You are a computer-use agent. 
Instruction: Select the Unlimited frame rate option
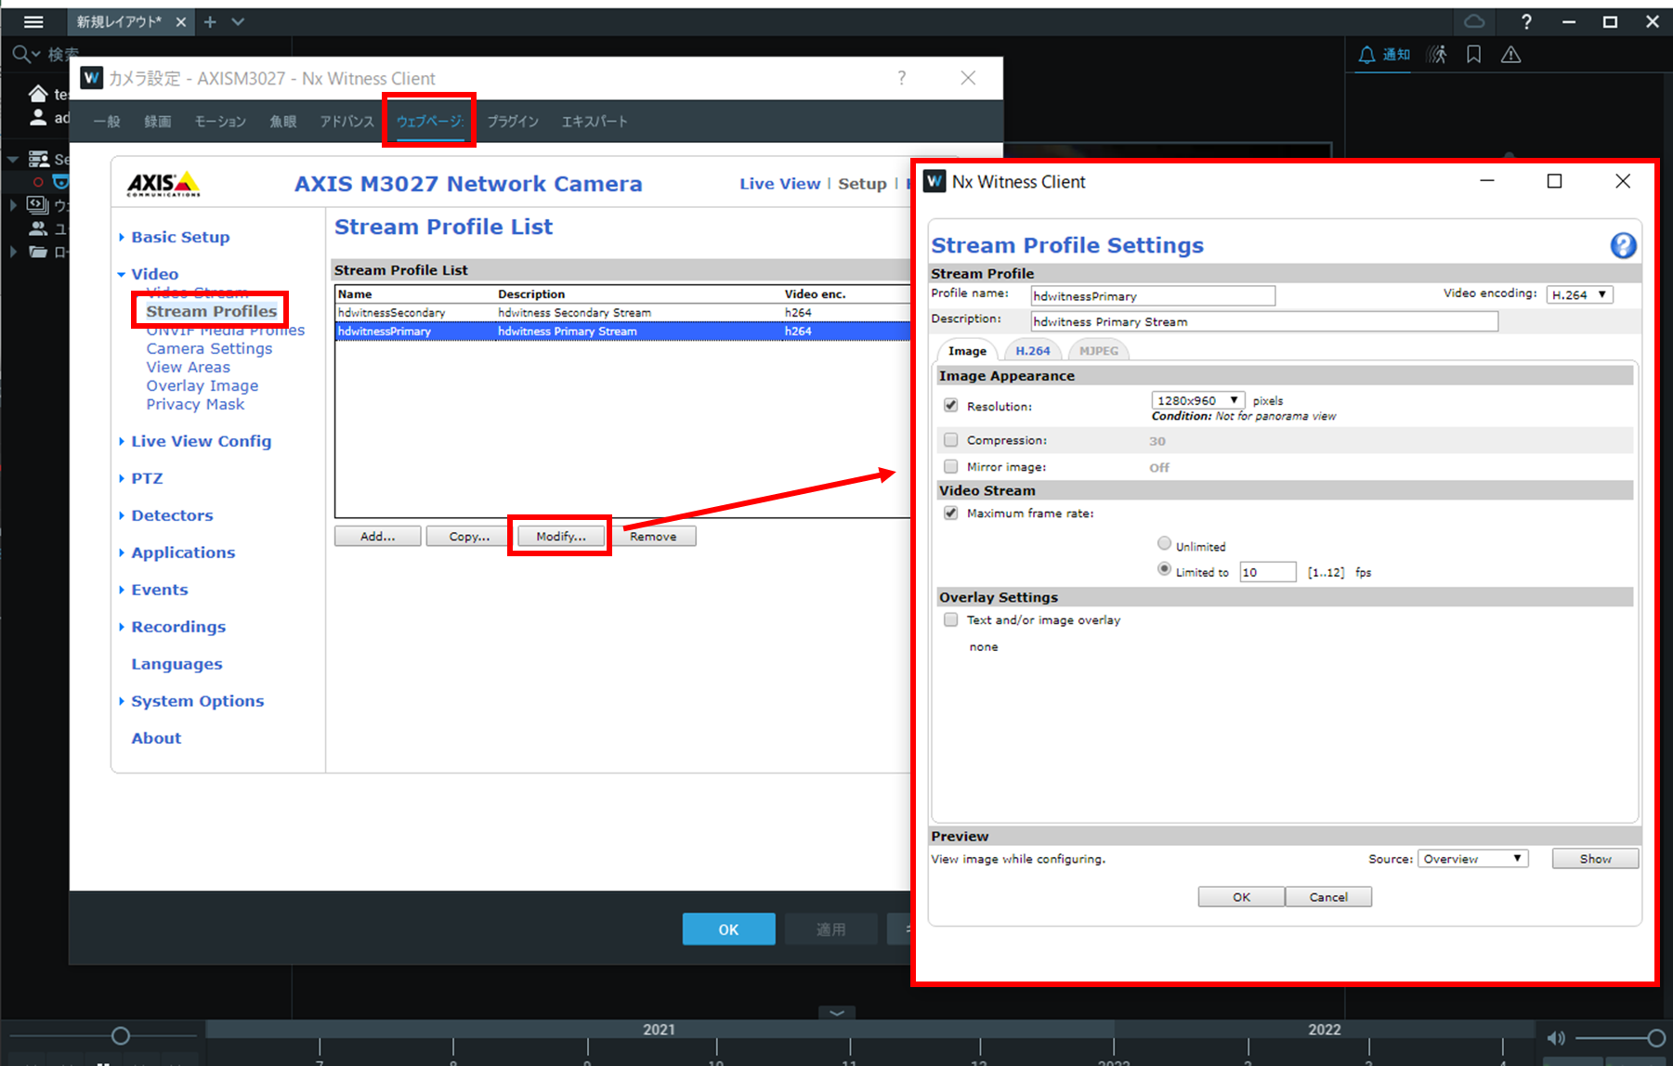1164,543
